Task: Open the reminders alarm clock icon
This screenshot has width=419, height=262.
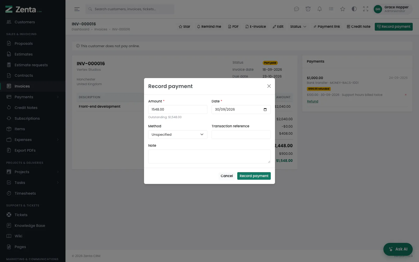Action: point(308,9)
